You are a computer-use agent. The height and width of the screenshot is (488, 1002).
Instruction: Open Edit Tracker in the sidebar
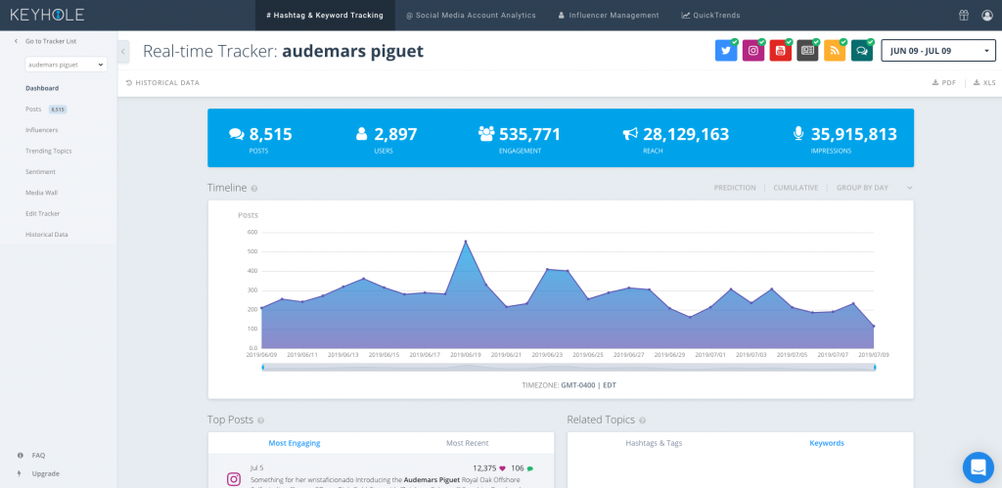pos(43,213)
